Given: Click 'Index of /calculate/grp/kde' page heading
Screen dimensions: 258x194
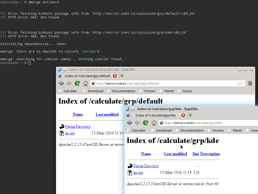Looking at the screenshot, I should coord(173,140).
